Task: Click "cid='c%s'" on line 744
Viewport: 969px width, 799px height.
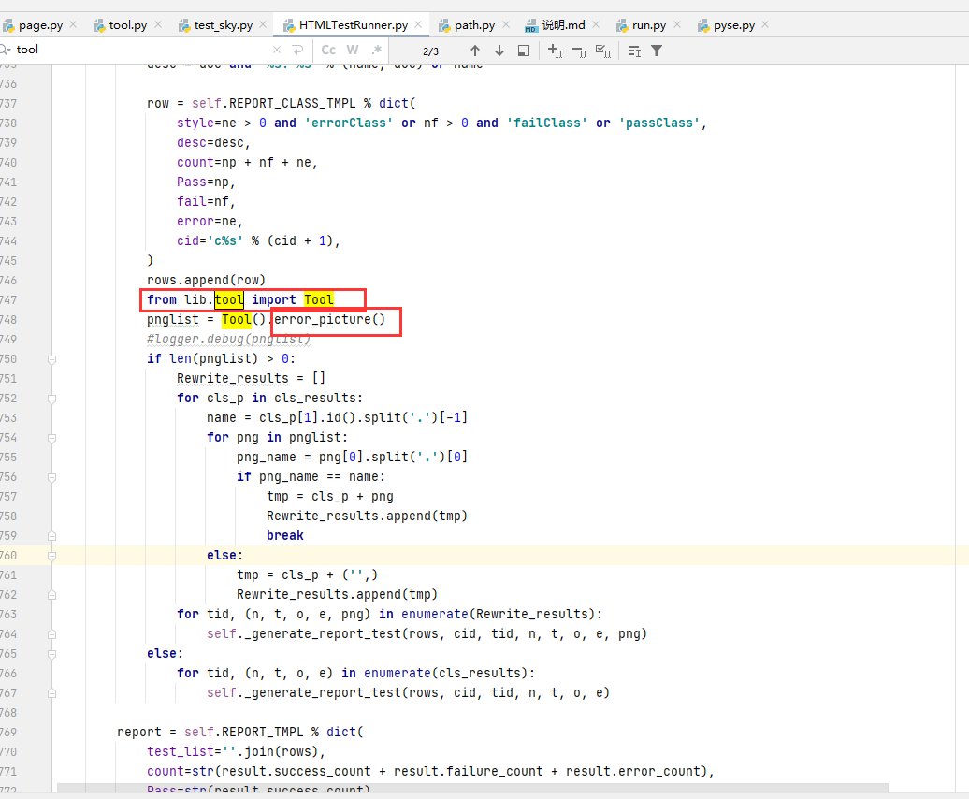Action: tap(210, 241)
